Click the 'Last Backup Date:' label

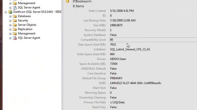tap(95, 20)
